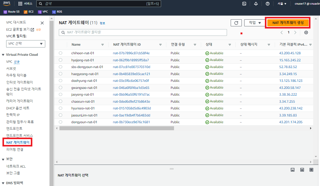The width and height of the screenshot is (320, 186).
Task: Refresh the NAT gateway list
Action: (236, 23)
